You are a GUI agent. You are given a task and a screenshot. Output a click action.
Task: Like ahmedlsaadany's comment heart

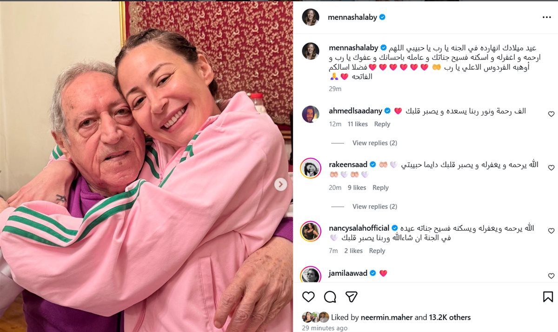pos(551,114)
